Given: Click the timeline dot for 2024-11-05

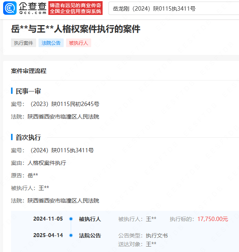Looking at the screenshot, I should point(71,219).
